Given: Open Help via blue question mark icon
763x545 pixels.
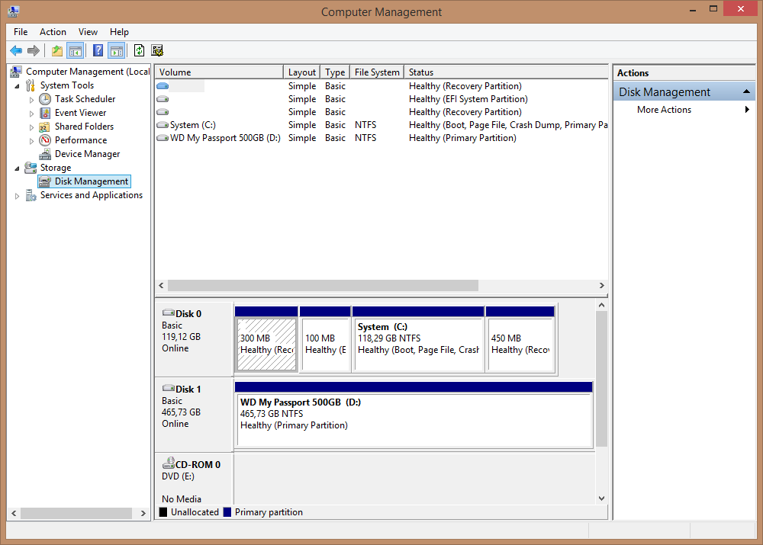Looking at the screenshot, I should [98, 50].
